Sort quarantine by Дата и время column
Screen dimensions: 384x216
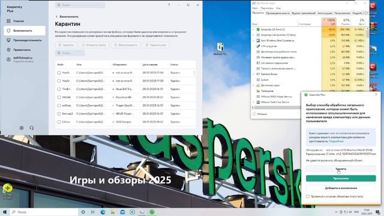150,65
